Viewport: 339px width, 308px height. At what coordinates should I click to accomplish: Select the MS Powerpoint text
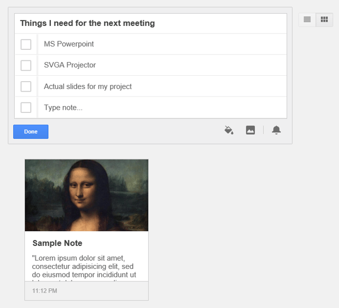(x=69, y=44)
